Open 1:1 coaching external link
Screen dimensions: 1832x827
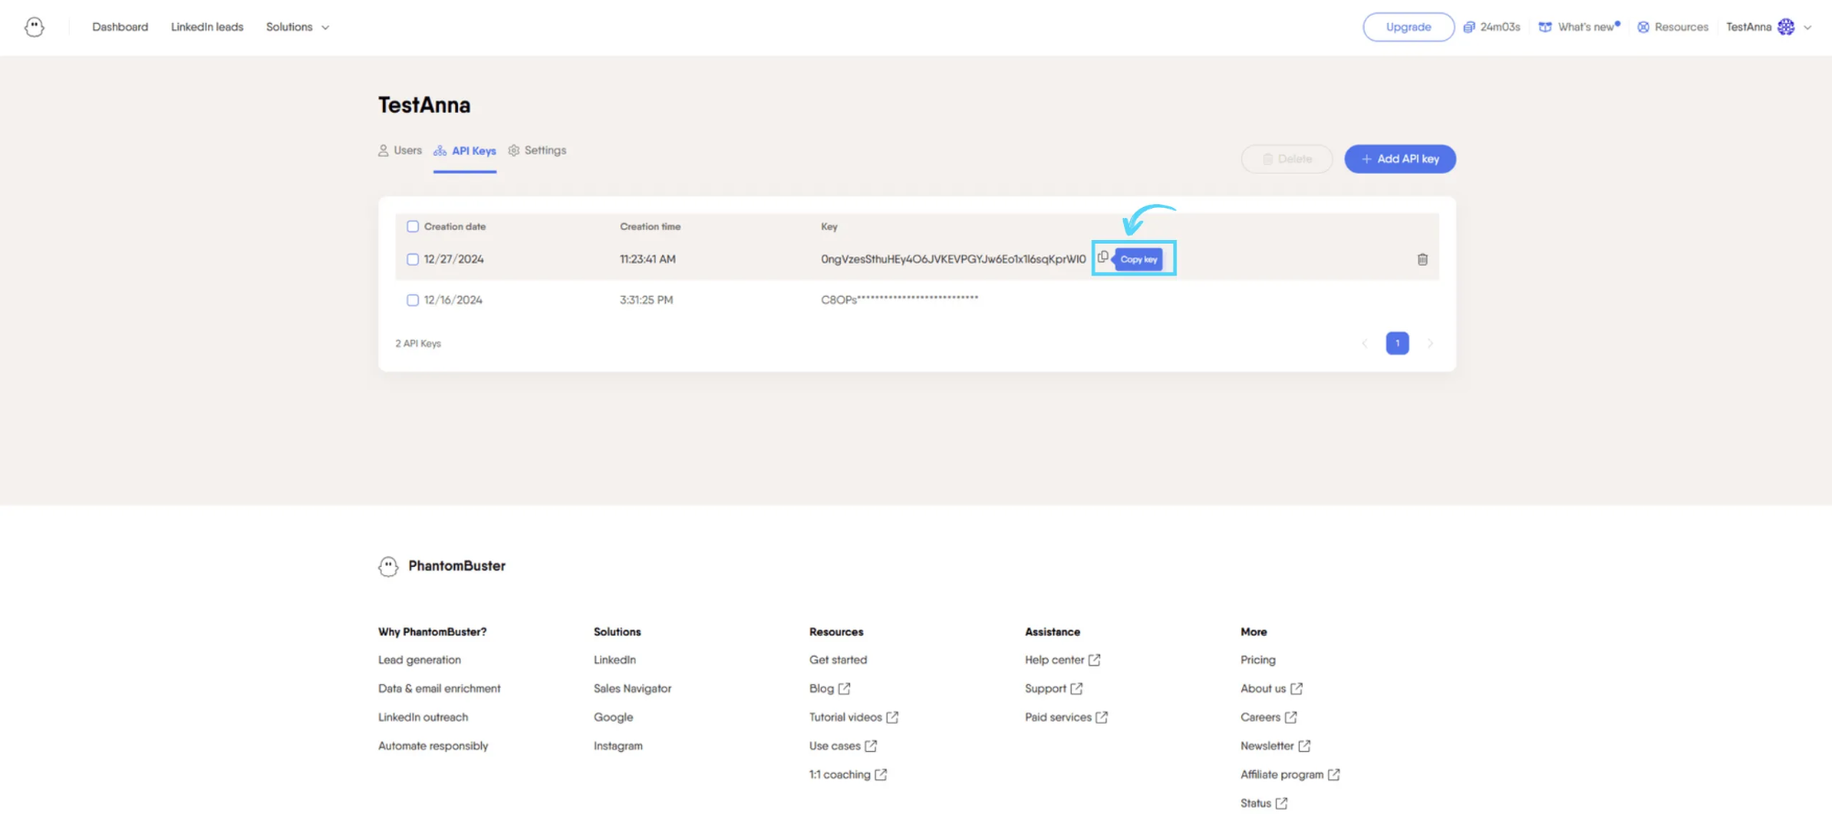click(x=848, y=775)
